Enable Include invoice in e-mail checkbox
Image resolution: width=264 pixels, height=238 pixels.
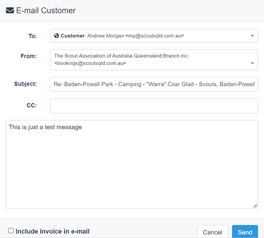click(x=11, y=231)
